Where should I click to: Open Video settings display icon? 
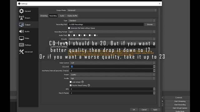(x=22, y=38)
